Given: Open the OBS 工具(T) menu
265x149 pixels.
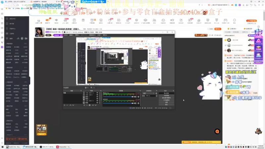Looking at the screenshot, I should point(99,35).
